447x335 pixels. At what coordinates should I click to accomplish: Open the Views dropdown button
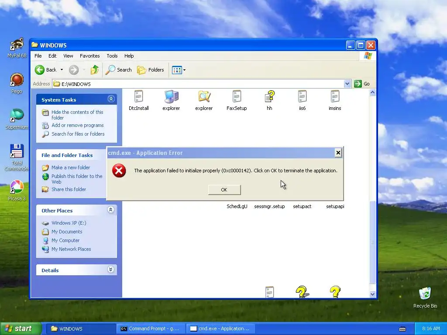179,70
